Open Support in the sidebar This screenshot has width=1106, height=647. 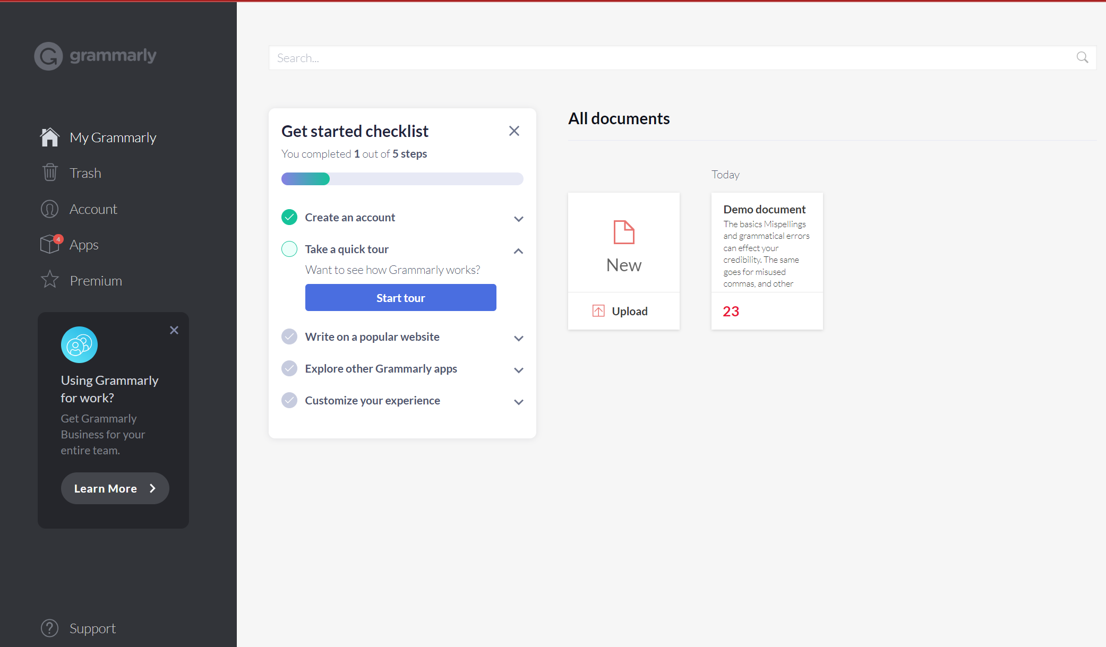coord(92,628)
